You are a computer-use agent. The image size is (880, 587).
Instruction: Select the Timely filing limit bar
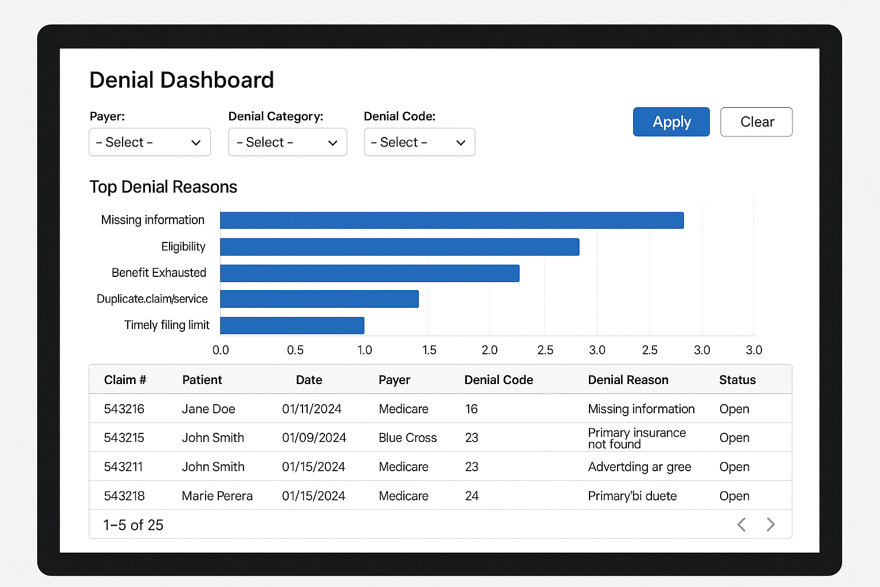[x=292, y=326]
